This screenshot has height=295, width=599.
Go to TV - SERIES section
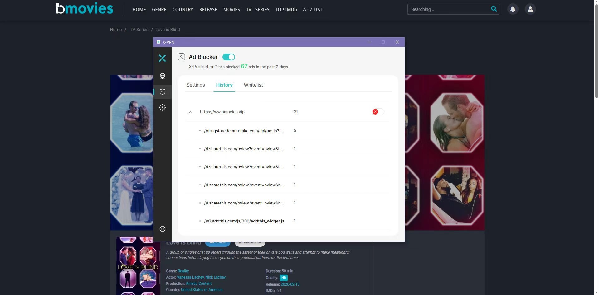pyautogui.click(x=258, y=10)
